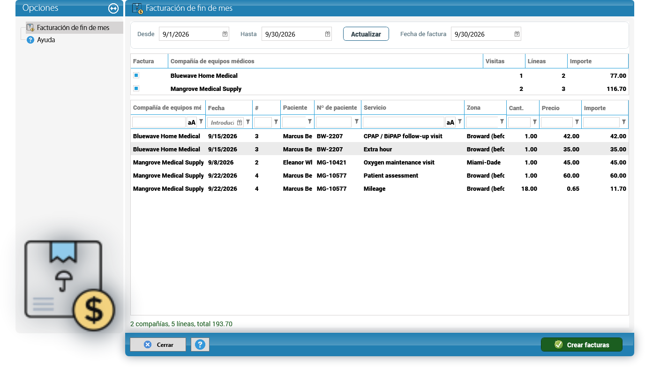Sort by Visitas column header
Image resolution: width=645 pixels, height=367 pixels.
504,61
